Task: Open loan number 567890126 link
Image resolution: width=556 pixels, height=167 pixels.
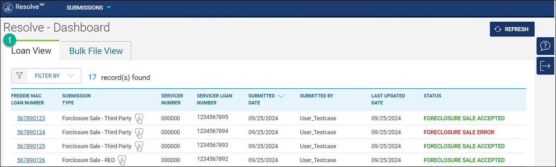Action: point(31,160)
